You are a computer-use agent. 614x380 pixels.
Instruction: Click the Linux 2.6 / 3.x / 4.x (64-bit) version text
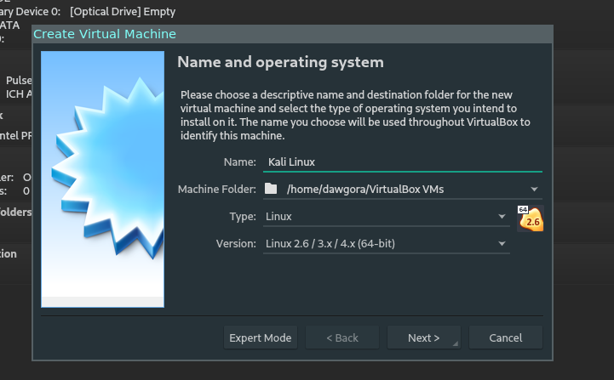(x=330, y=245)
